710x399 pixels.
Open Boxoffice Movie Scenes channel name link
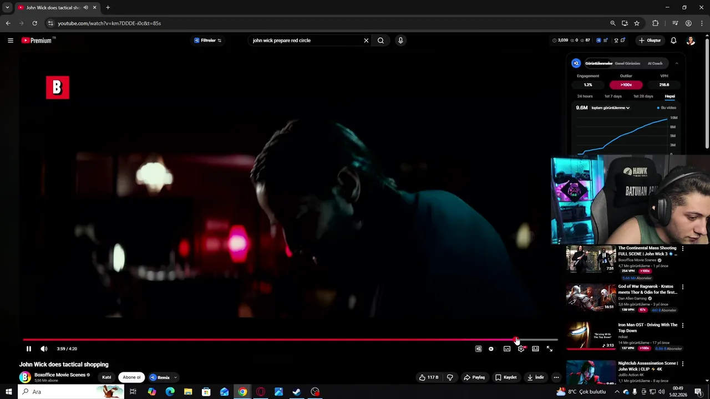coord(60,375)
